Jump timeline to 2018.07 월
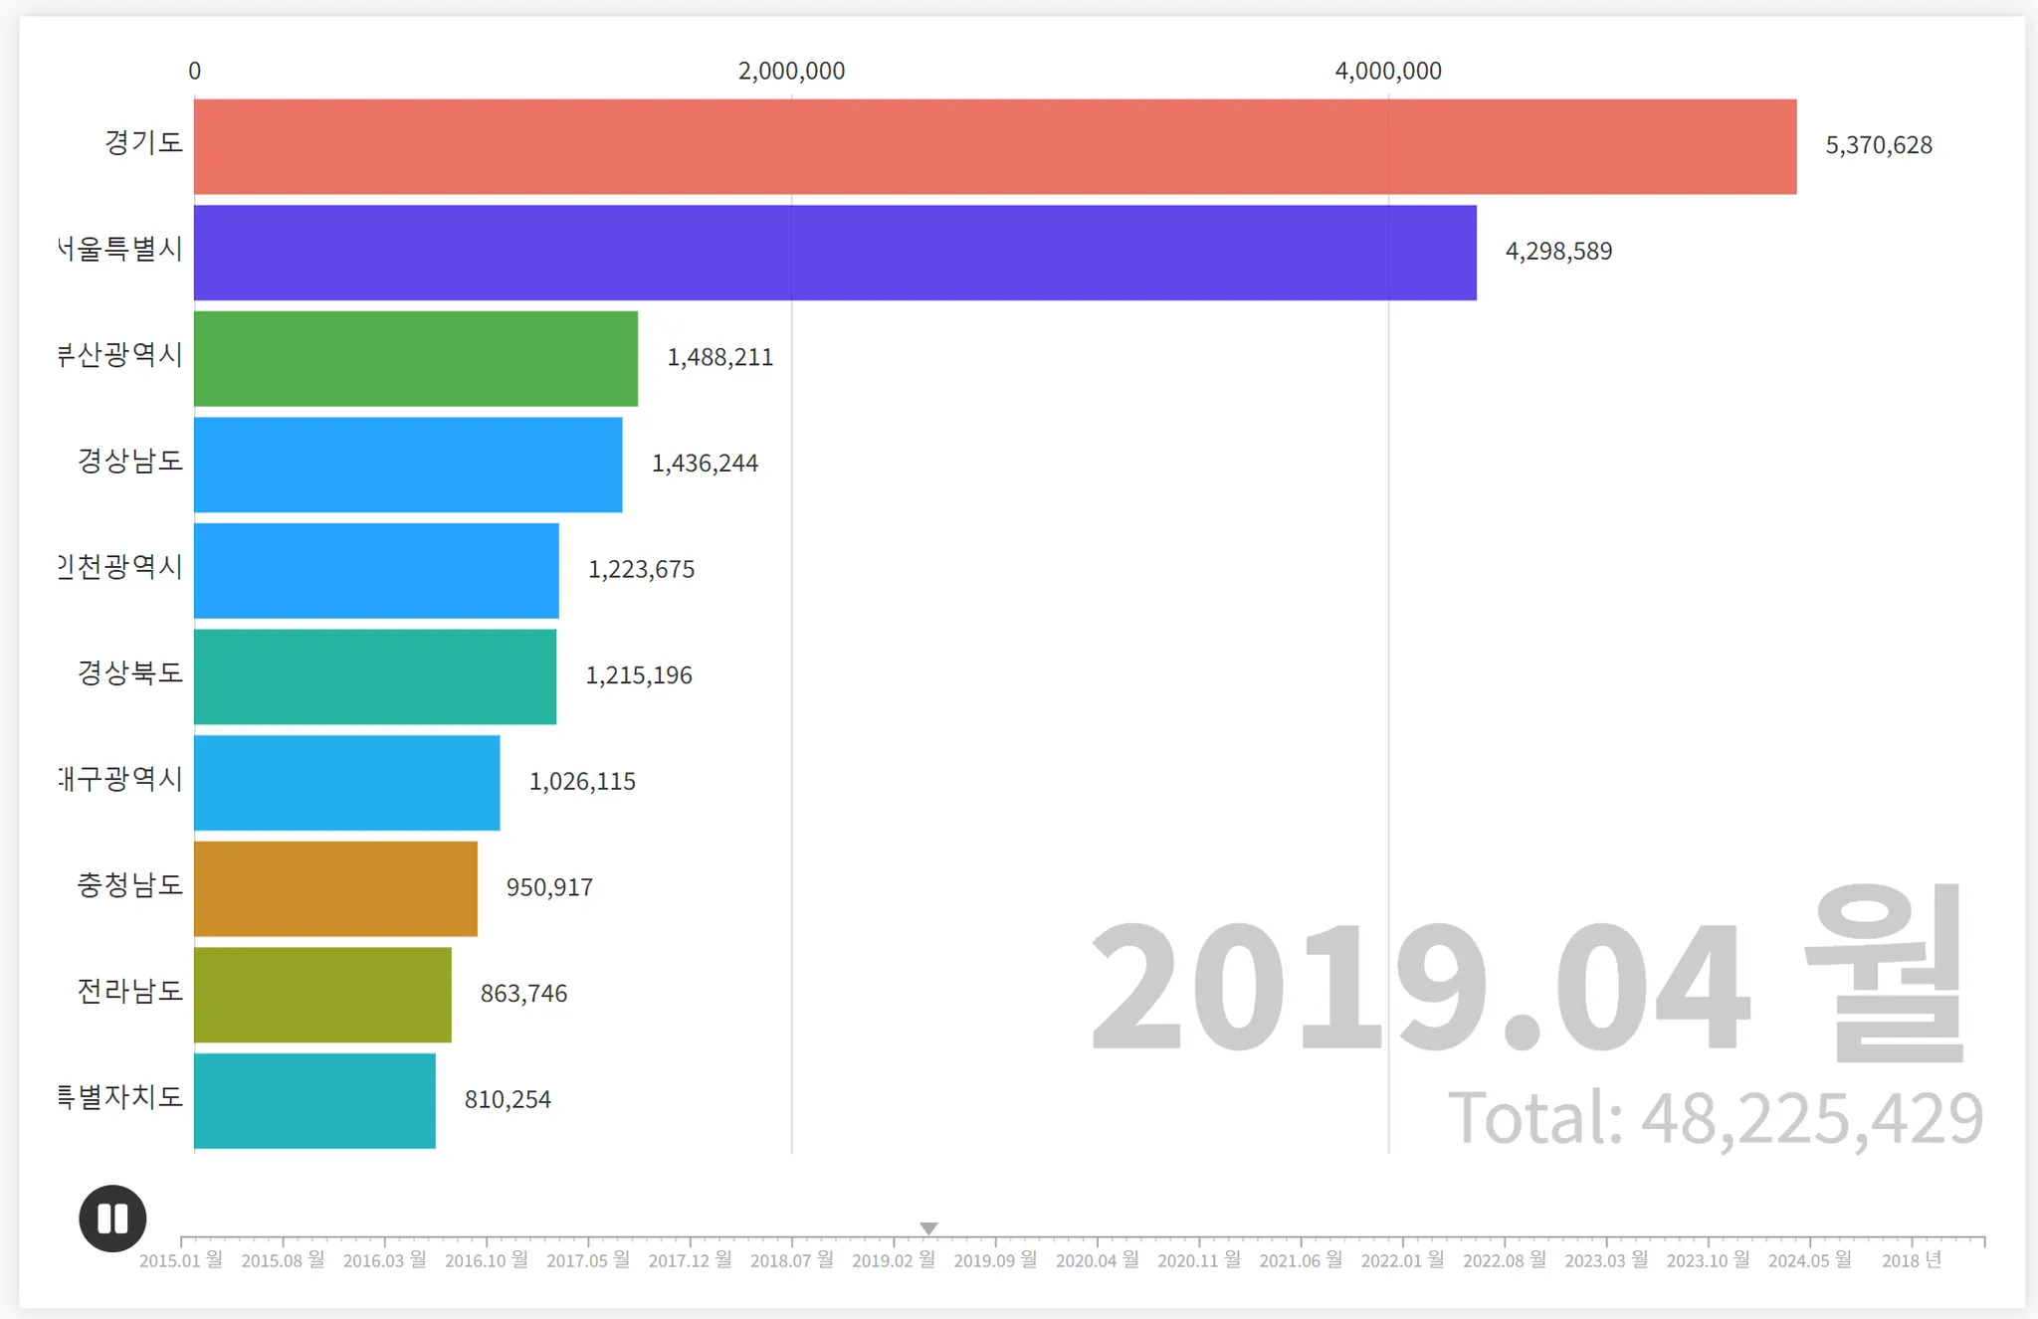 (x=792, y=1259)
